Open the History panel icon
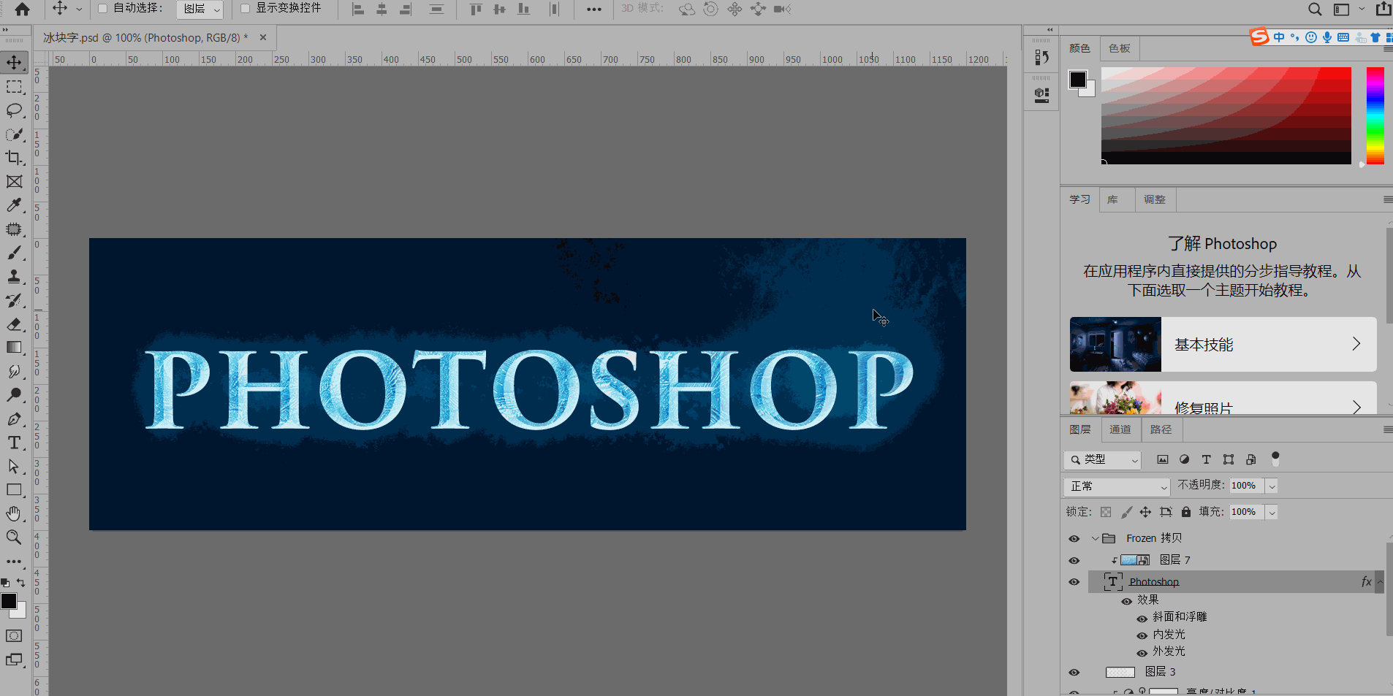Image resolution: width=1393 pixels, height=696 pixels. pos(1041,58)
